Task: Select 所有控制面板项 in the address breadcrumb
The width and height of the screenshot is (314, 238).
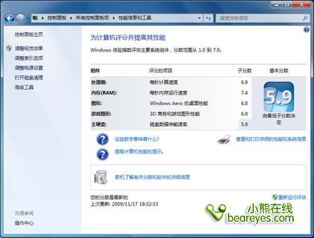Action: tap(92, 18)
